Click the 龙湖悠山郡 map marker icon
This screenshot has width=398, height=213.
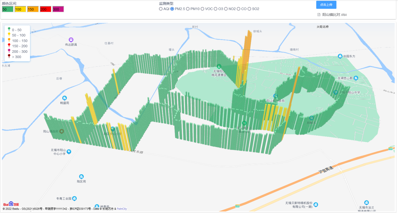pos(356,78)
